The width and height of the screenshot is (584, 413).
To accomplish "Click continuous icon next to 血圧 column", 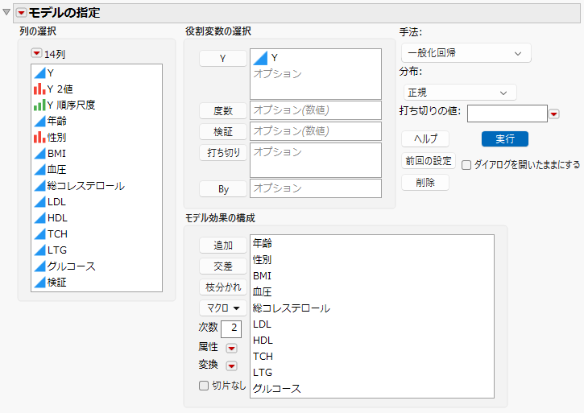I will [39, 169].
